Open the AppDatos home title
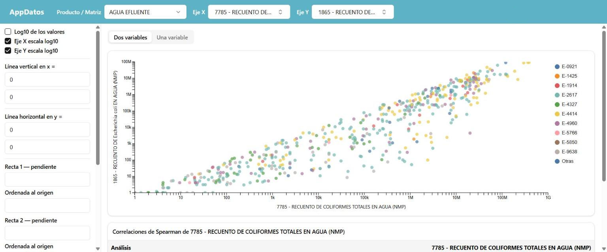The width and height of the screenshot is (607, 252). click(x=26, y=12)
